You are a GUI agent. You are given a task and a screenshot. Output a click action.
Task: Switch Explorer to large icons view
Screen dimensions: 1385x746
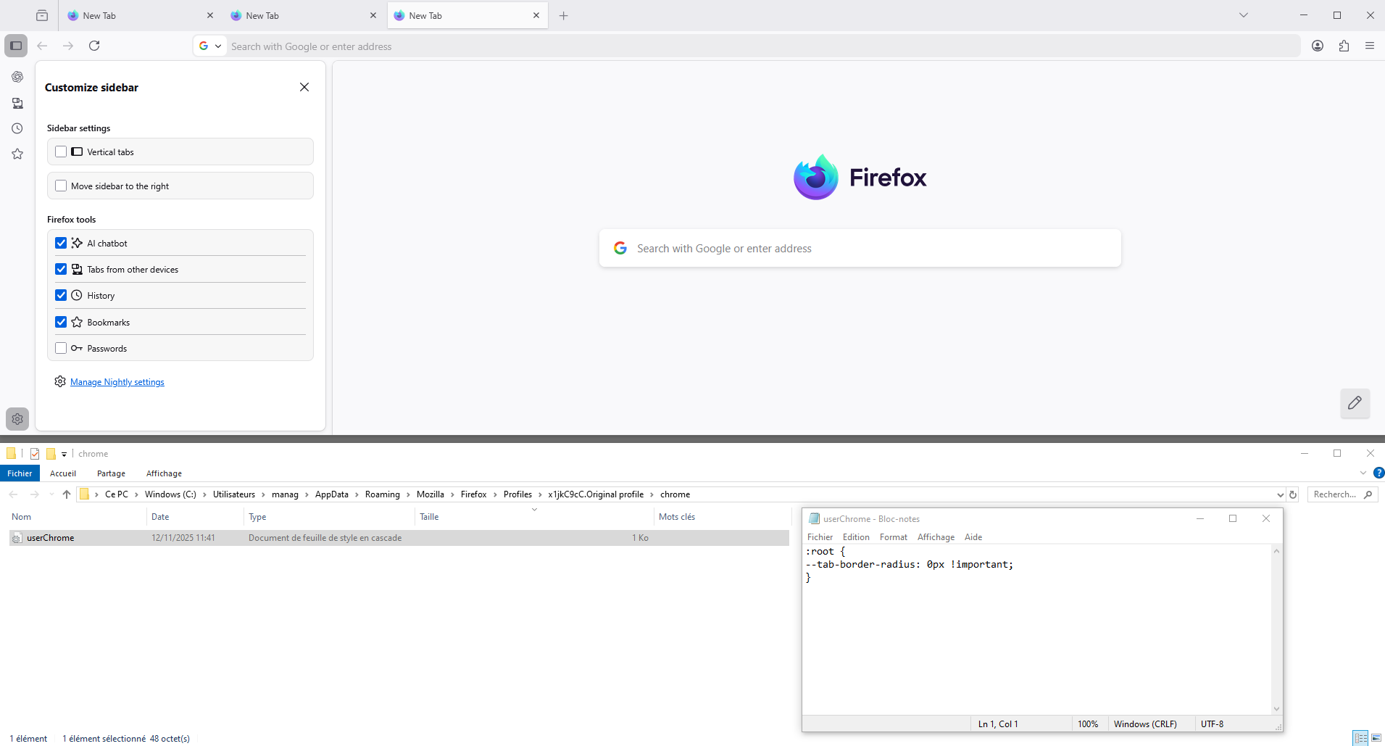coord(1376,738)
